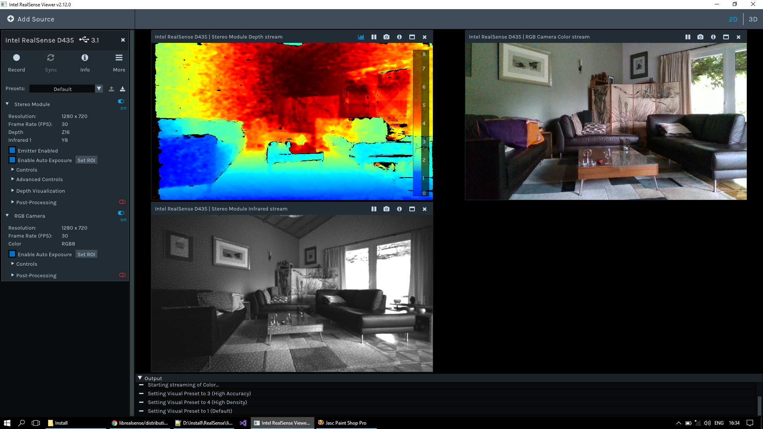Open the Windows Start menu

(x=7, y=423)
